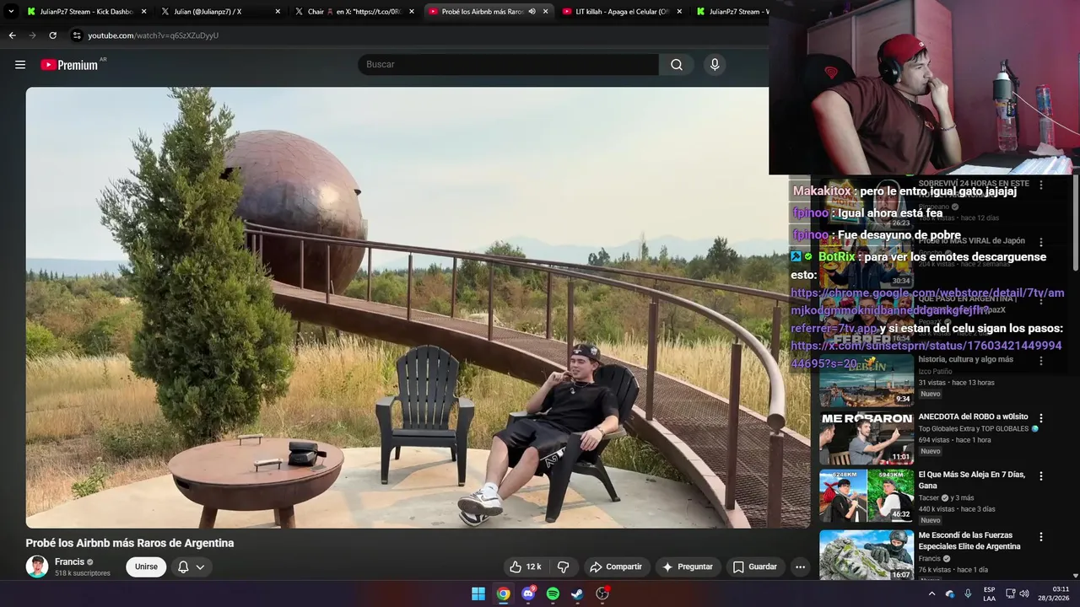Show hidden tray icons chevron
This screenshot has width=1080, height=607.
931,594
